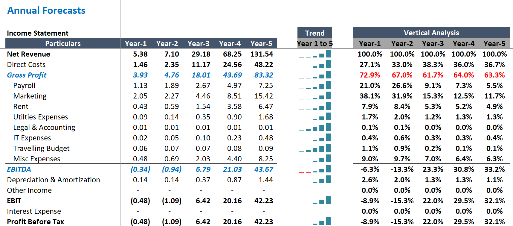Click the Gross Profit row label
Screen dimensions: 513x226
point(27,75)
